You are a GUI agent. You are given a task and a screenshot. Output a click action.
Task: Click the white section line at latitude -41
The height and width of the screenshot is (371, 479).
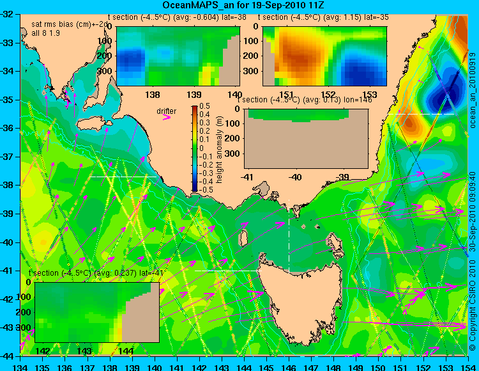pyautogui.click(x=228, y=271)
